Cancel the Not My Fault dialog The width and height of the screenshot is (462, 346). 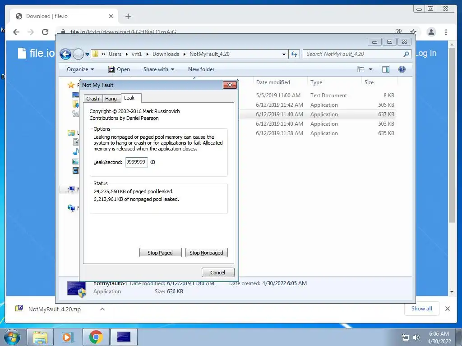pyautogui.click(x=218, y=273)
